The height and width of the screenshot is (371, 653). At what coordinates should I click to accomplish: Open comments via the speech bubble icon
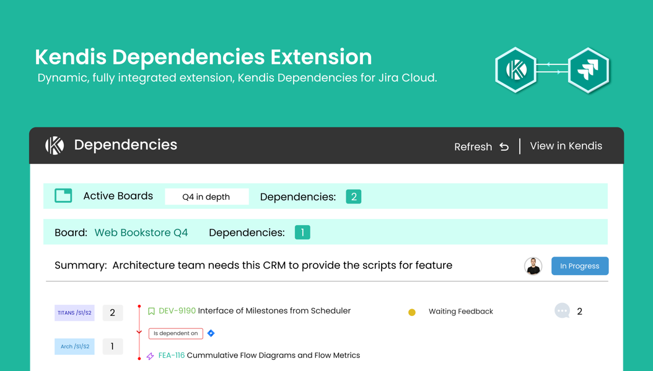[x=562, y=310]
